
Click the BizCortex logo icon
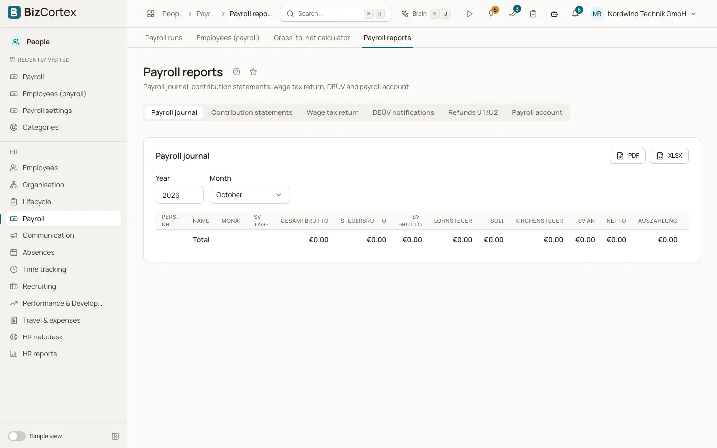click(14, 12)
